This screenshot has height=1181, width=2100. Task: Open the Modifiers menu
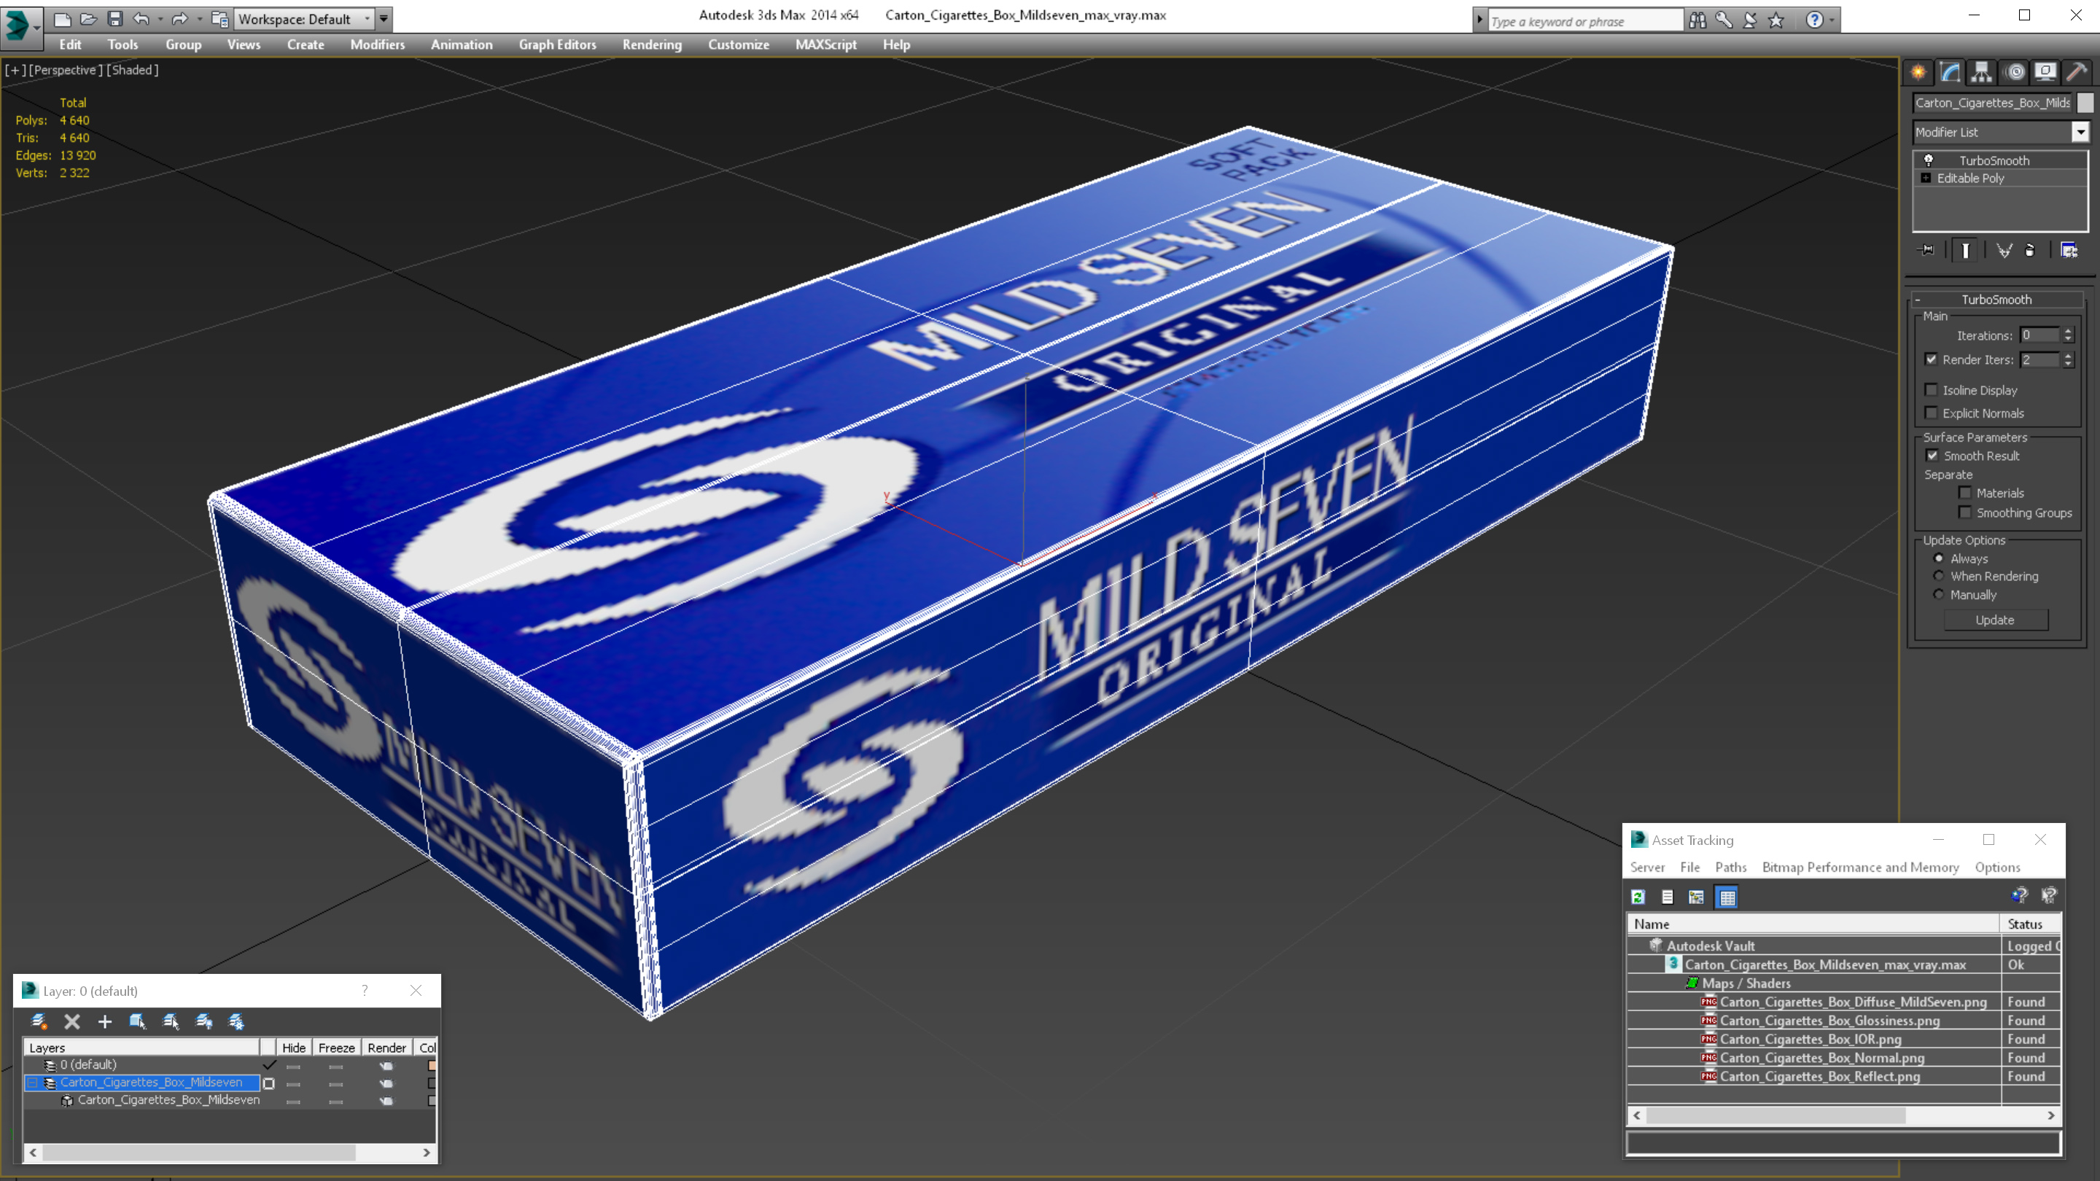click(x=378, y=44)
